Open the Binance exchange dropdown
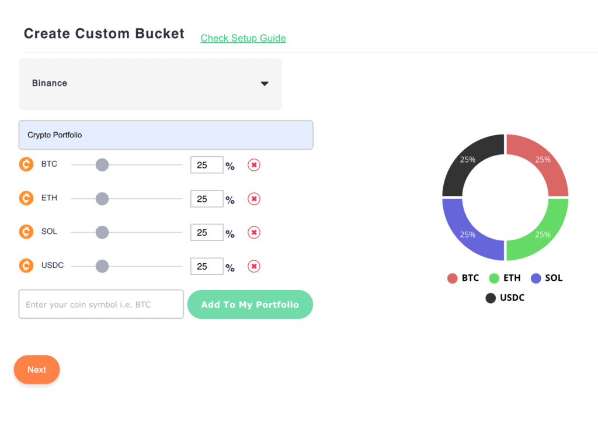The width and height of the screenshot is (598, 441). click(150, 84)
